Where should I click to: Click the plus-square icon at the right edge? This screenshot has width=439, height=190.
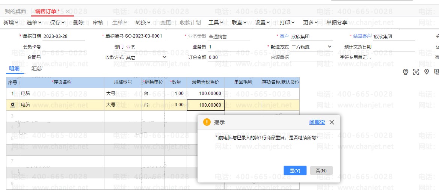(436, 72)
